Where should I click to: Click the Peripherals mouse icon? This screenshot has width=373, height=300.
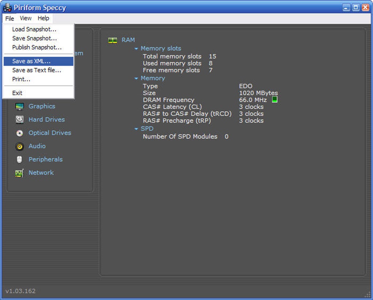(19, 160)
